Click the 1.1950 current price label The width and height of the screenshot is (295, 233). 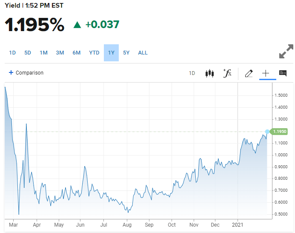click(279, 131)
